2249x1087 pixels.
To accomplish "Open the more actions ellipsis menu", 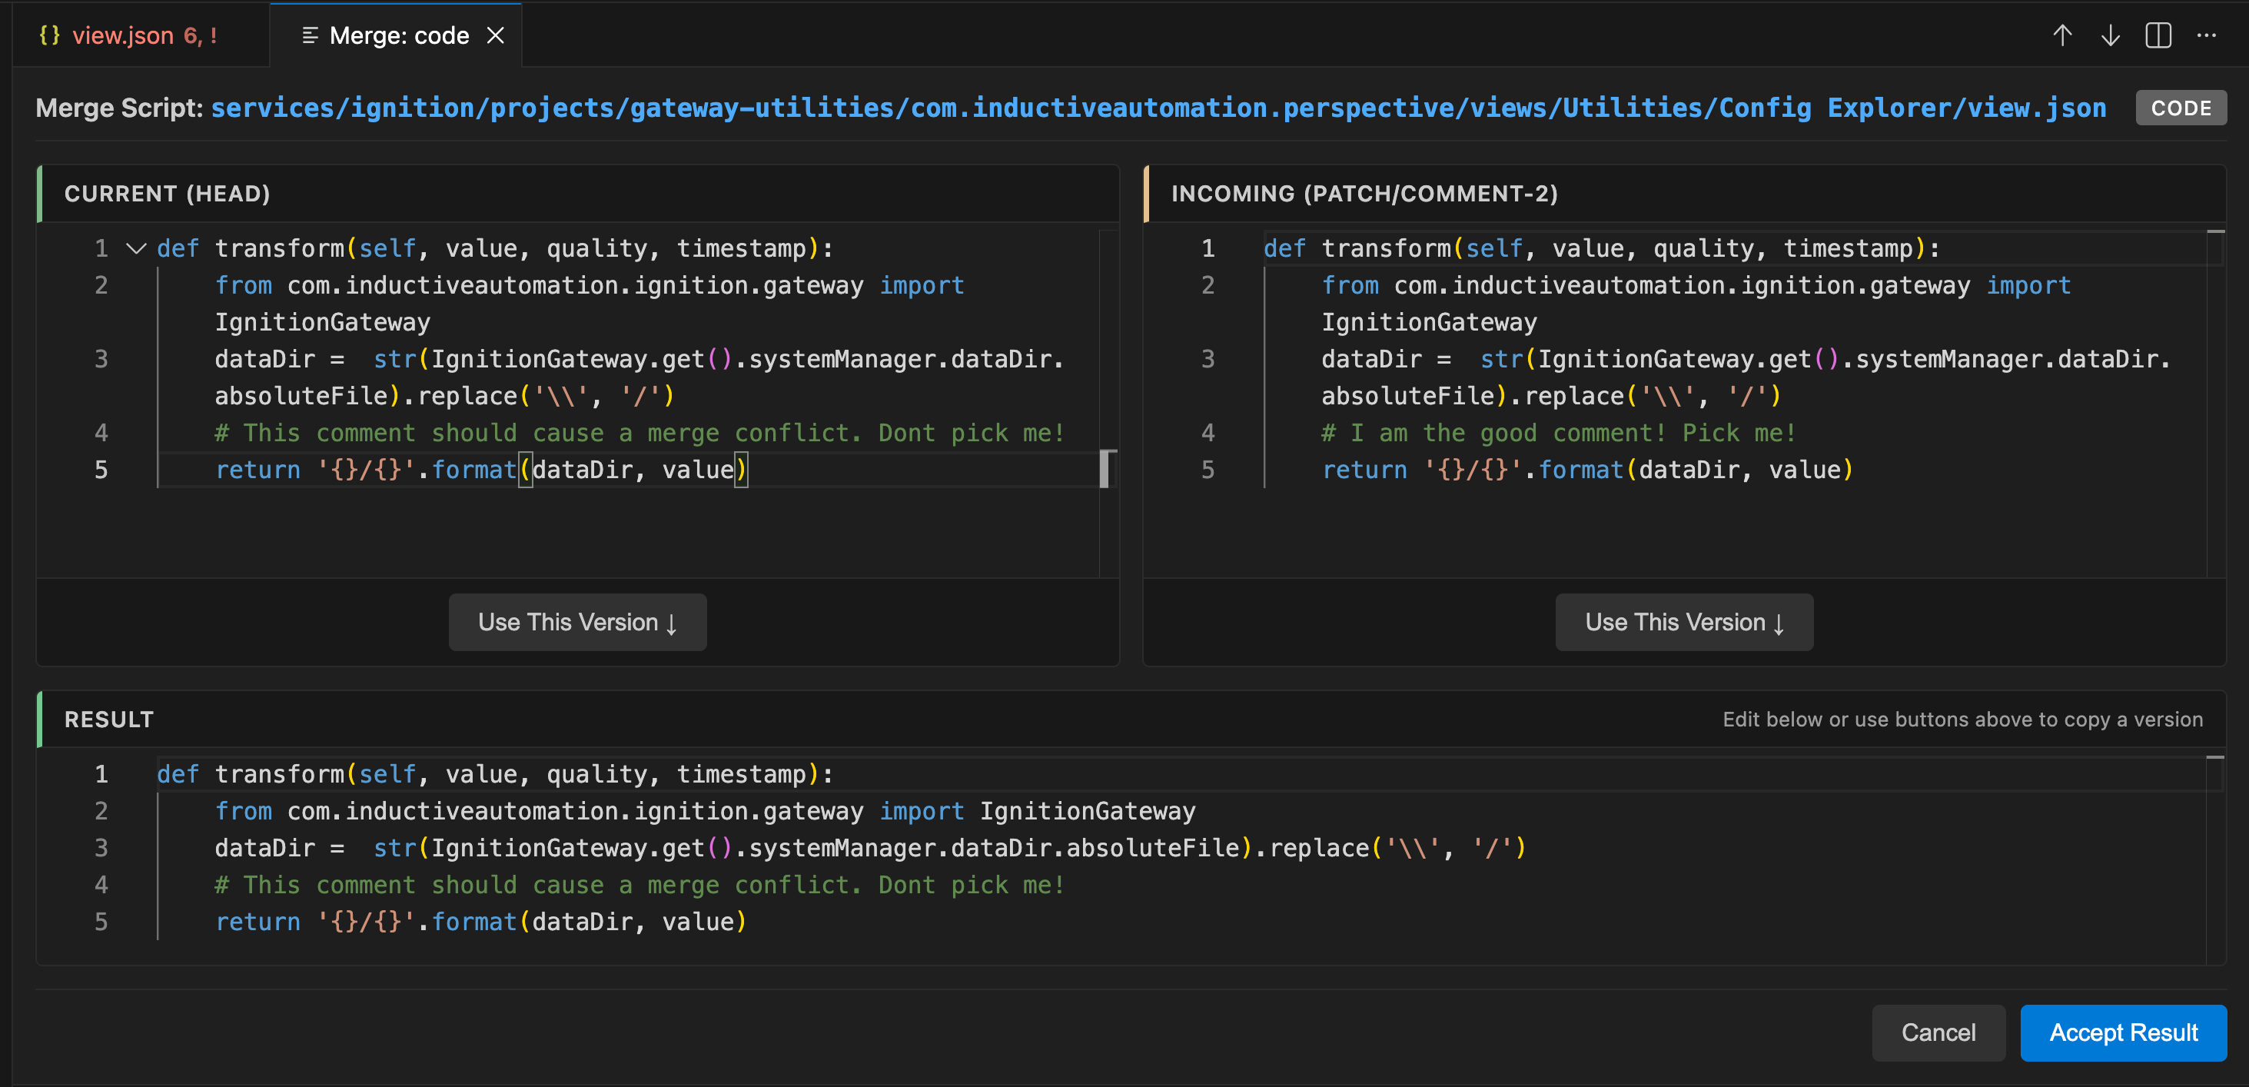I will 2206,36.
